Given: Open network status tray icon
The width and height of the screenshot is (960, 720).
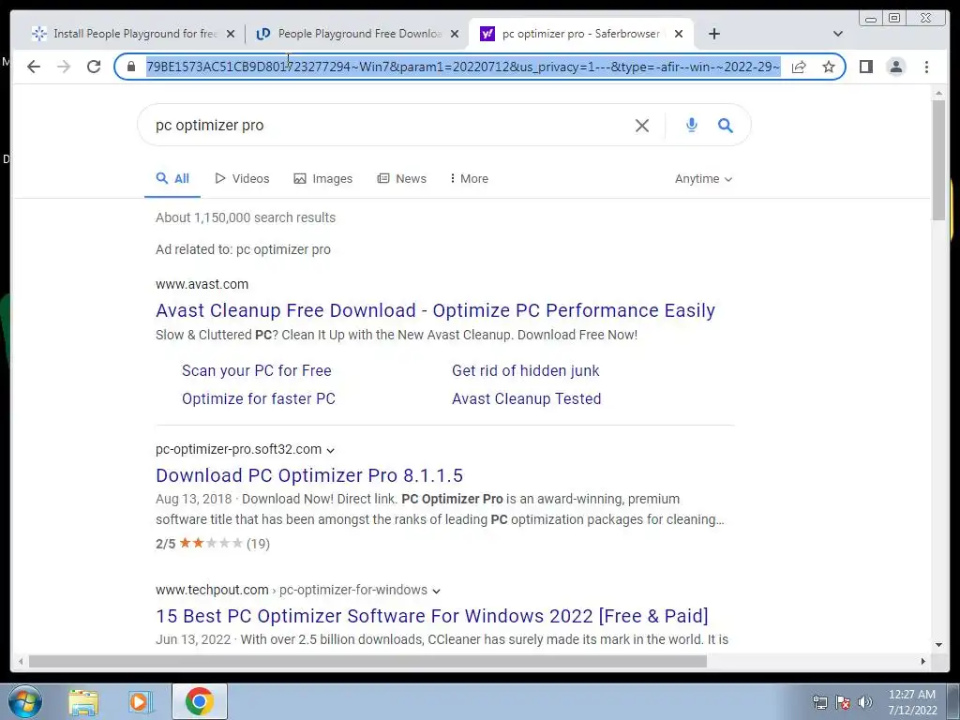Looking at the screenshot, I should [x=819, y=702].
